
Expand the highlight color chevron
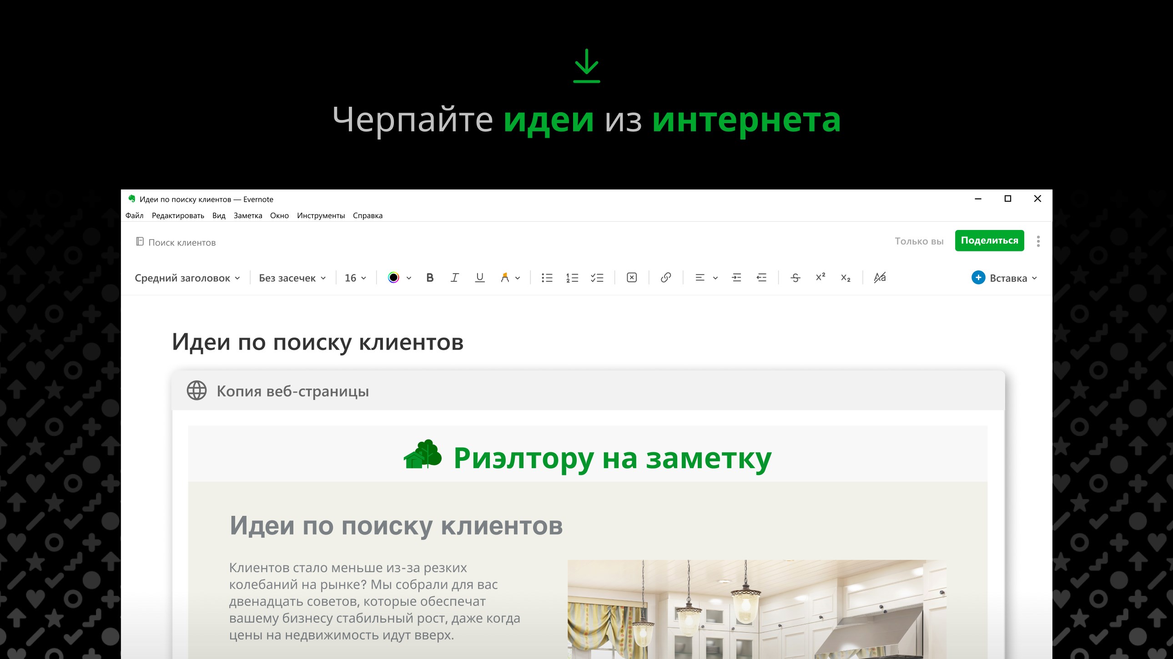(518, 278)
